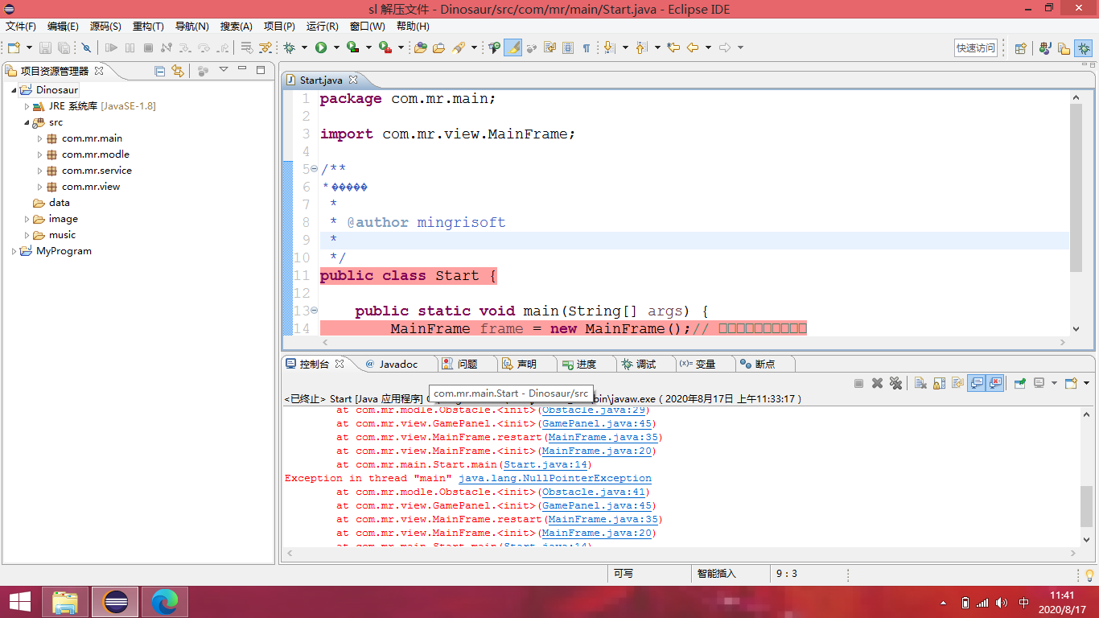Click the Previous Annotation toolbar icon
The image size is (1099, 618).
click(x=641, y=47)
